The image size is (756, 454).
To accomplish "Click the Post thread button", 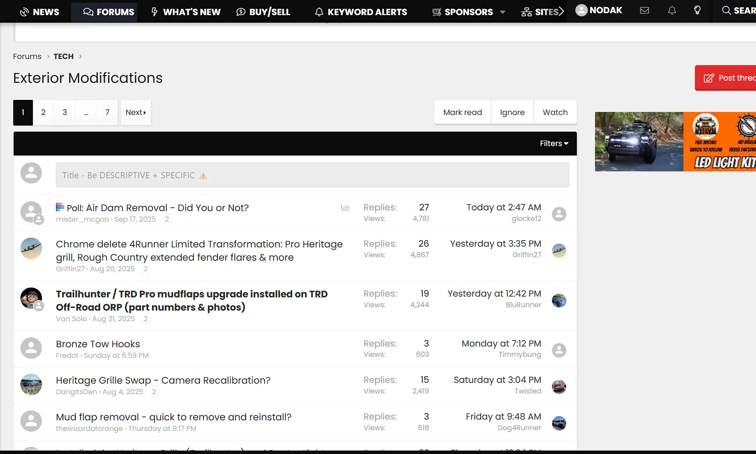I will (731, 78).
